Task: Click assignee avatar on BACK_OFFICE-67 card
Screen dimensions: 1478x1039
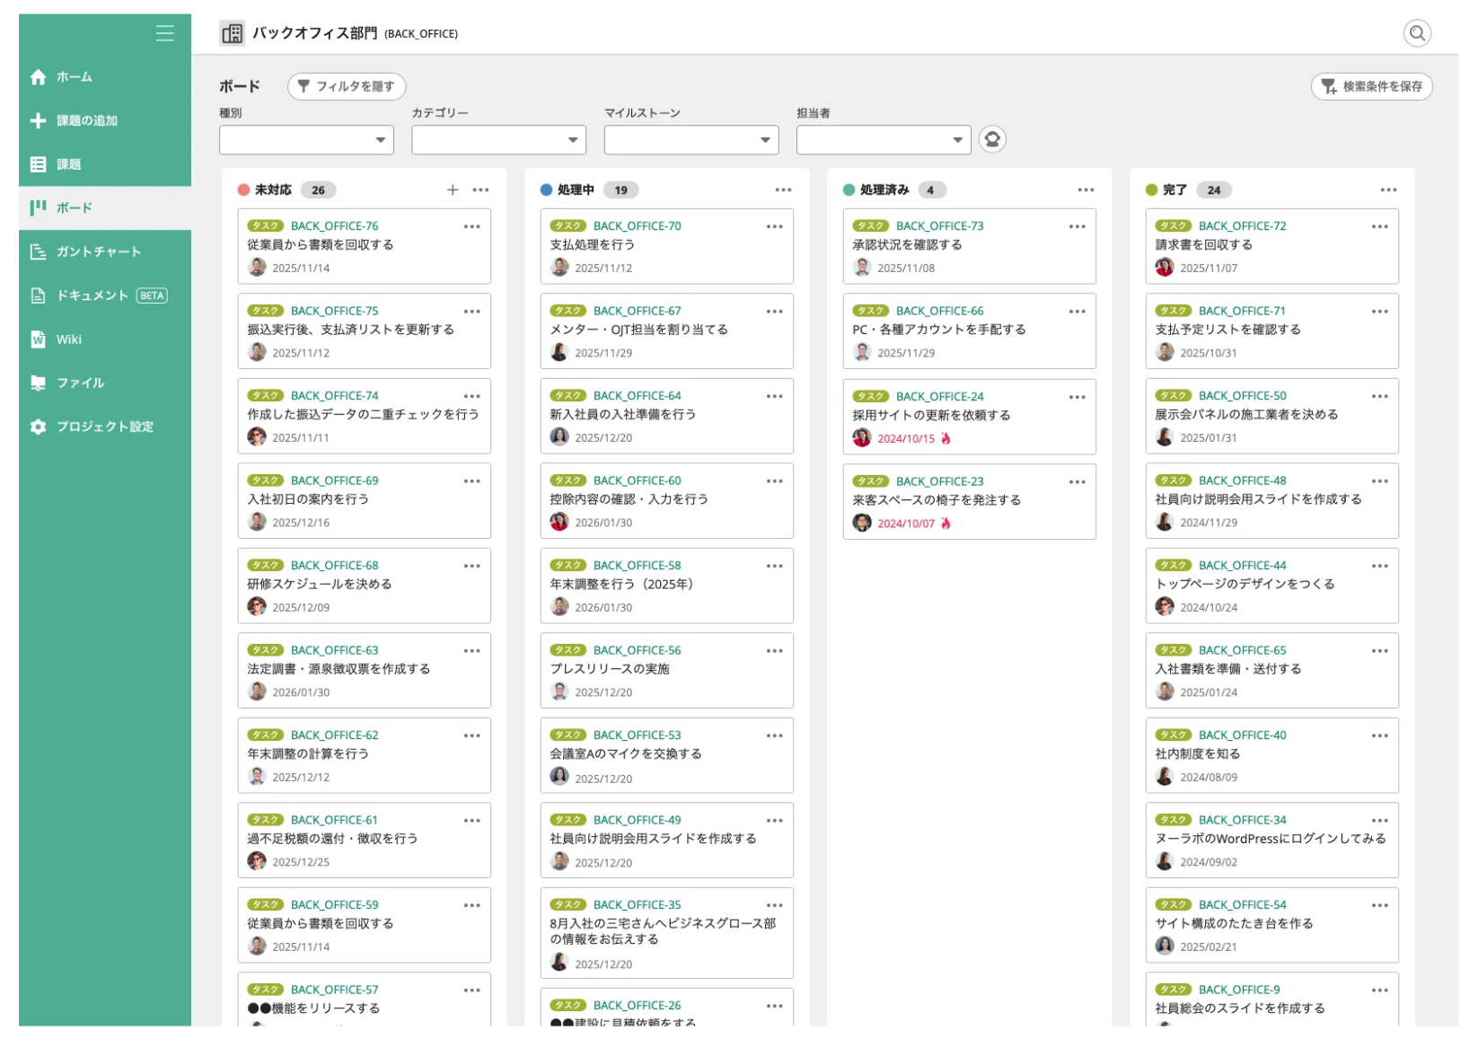Action: coord(559,352)
